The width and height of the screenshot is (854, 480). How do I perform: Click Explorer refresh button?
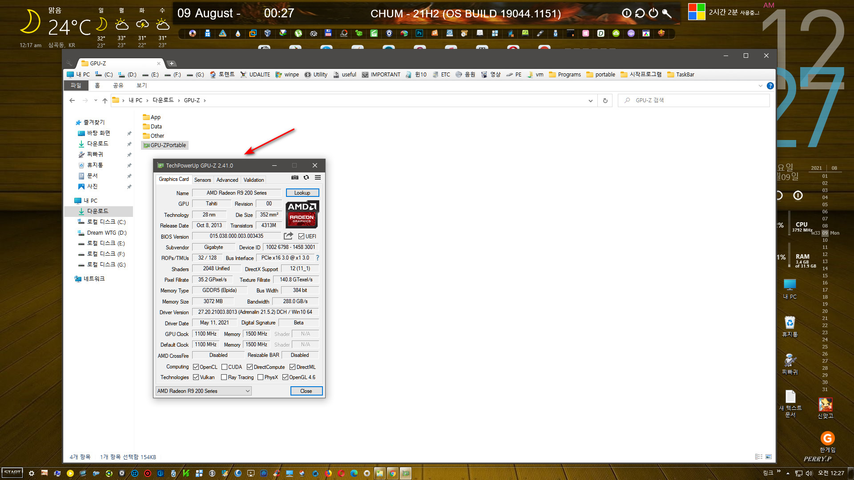(605, 101)
